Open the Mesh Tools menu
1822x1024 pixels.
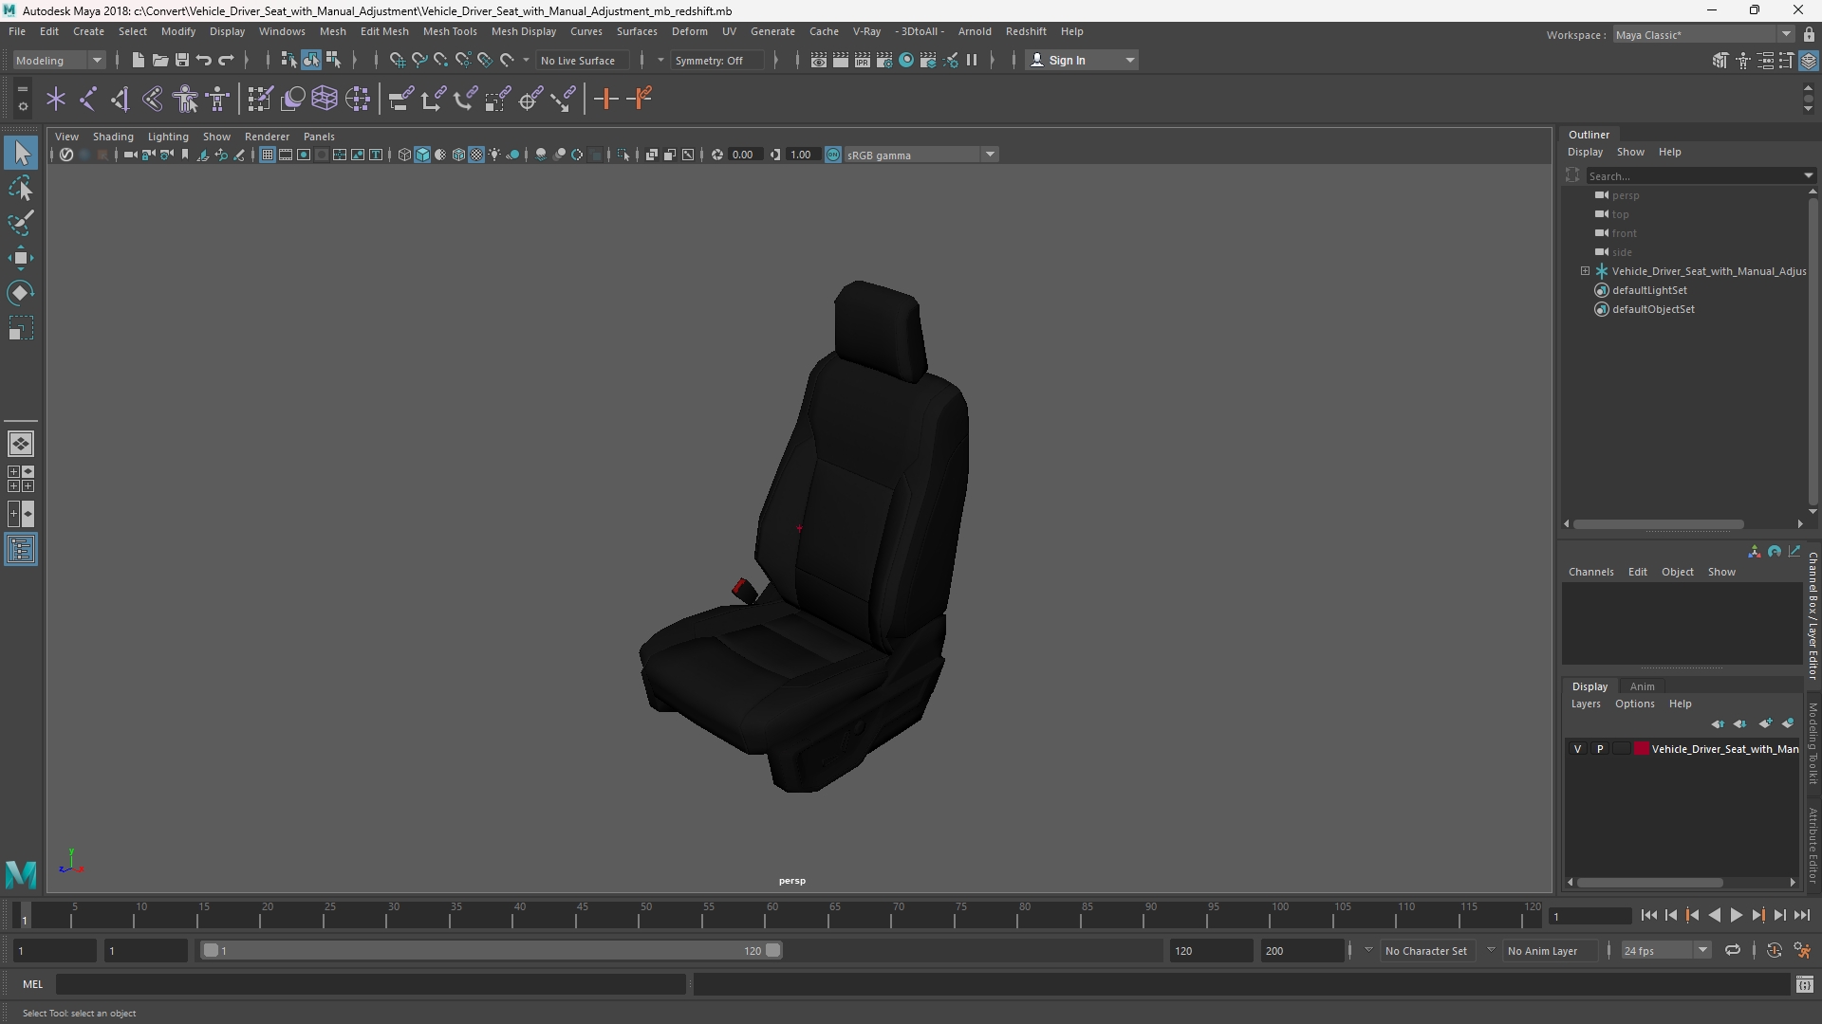click(x=450, y=31)
